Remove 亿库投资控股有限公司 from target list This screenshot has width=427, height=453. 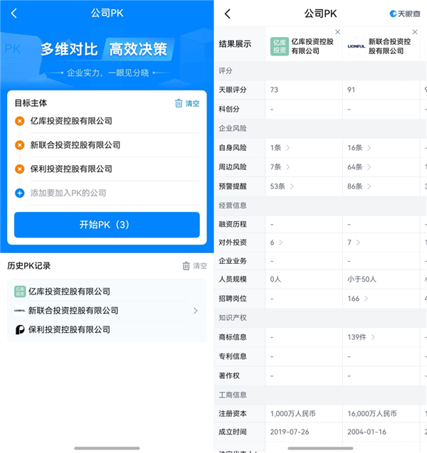pyautogui.click(x=20, y=121)
